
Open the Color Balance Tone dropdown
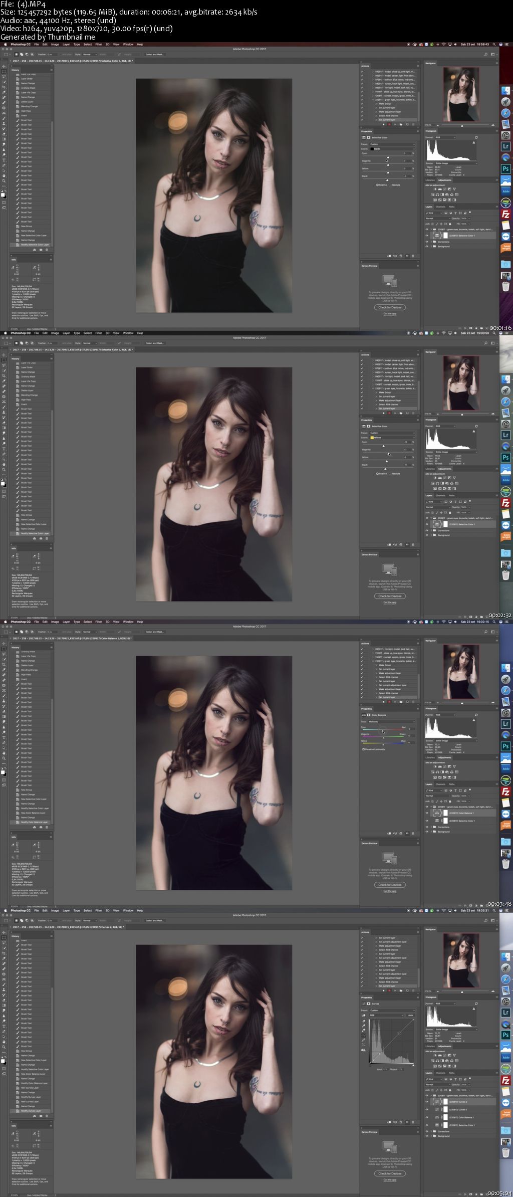(391, 722)
